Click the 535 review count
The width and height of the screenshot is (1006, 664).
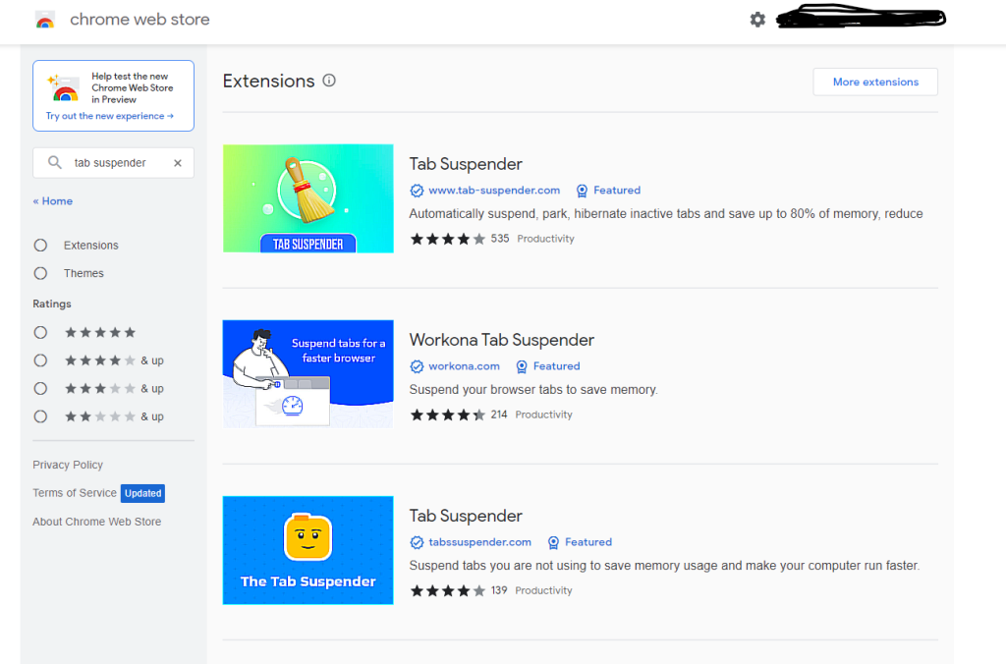click(x=500, y=239)
